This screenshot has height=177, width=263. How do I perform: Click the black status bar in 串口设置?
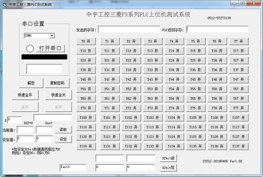[x=44, y=57]
